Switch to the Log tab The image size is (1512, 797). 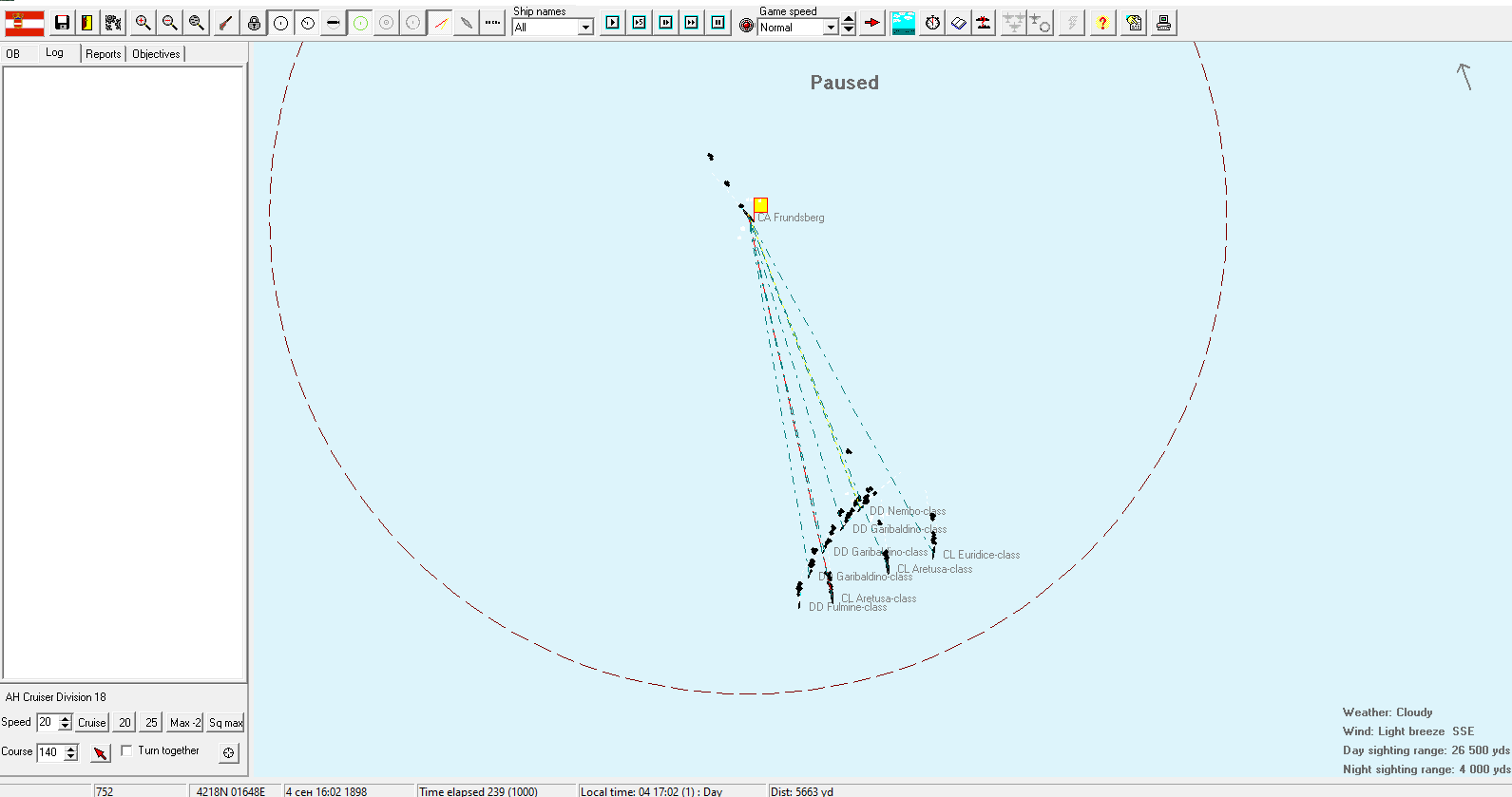tap(55, 53)
